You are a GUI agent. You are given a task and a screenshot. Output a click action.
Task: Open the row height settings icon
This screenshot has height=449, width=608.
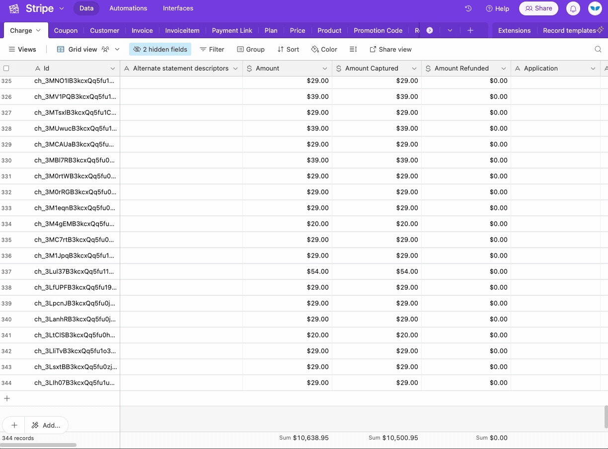coord(353,49)
